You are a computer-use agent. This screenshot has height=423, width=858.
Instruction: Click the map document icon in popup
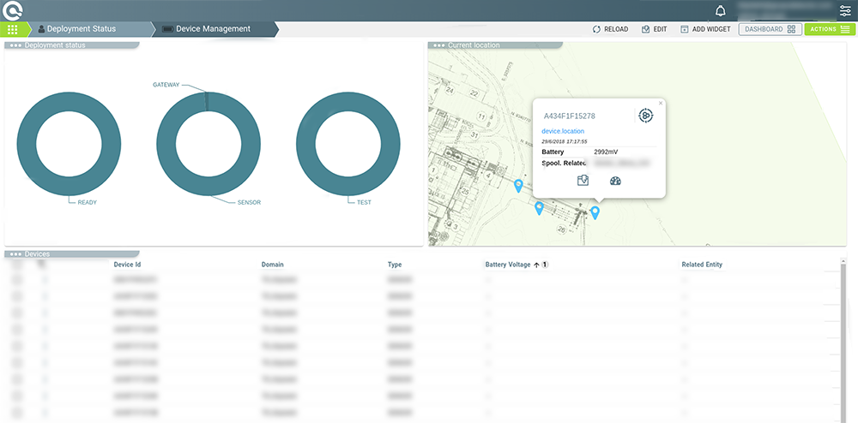tap(583, 181)
